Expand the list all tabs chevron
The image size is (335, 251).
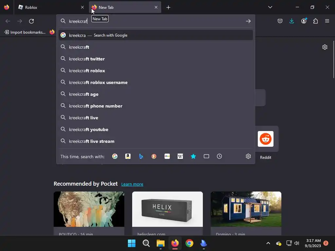pyautogui.click(x=270, y=7)
